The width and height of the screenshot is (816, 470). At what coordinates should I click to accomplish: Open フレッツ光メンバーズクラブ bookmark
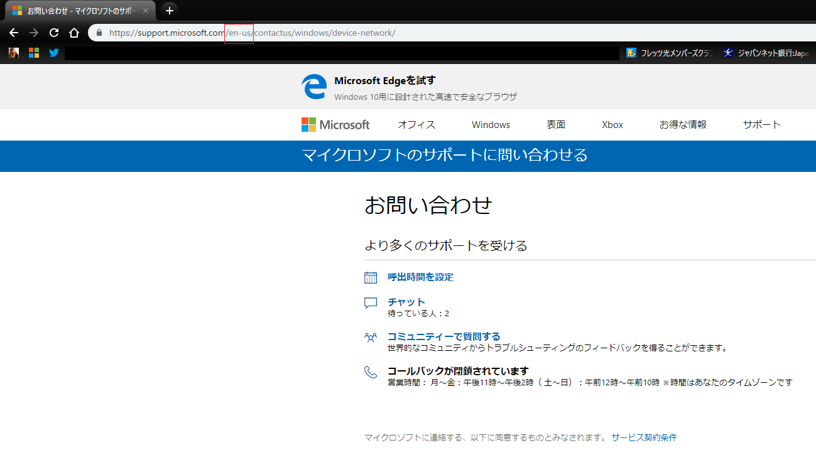coord(670,53)
